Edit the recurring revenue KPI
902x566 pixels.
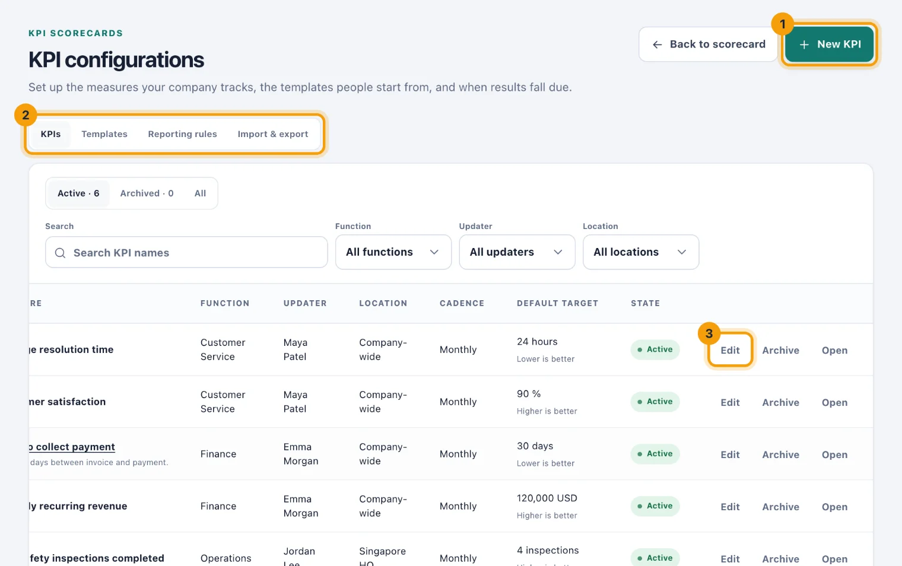730,507
